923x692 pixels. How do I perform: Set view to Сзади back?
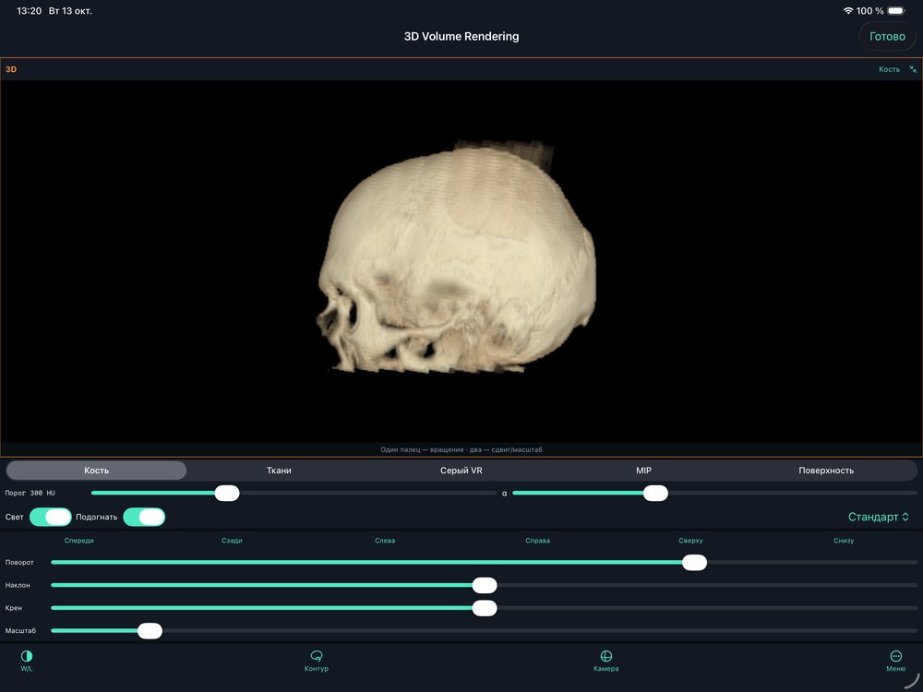[x=232, y=540]
